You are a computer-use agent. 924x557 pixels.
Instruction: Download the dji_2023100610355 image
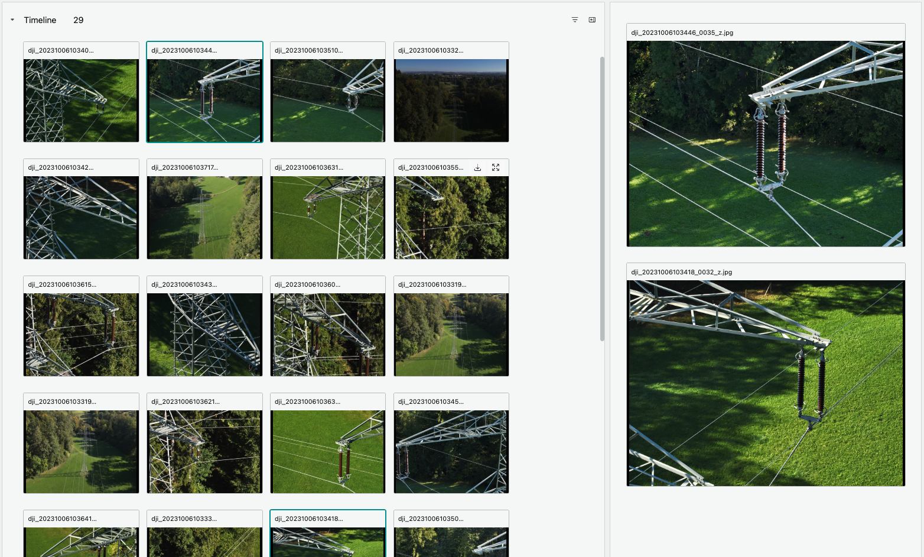tap(477, 168)
